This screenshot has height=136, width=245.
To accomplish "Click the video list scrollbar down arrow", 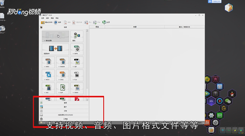I will 87,100.
